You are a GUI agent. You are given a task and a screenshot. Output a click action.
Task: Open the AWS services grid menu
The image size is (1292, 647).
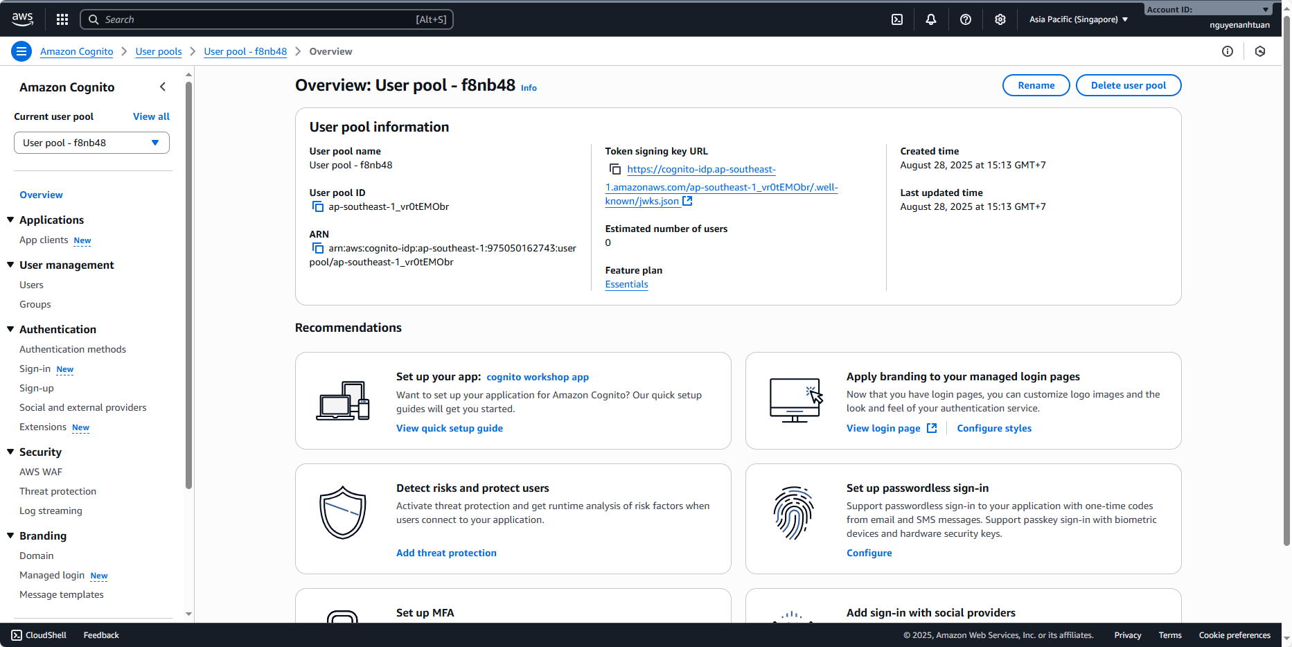(62, 19)
